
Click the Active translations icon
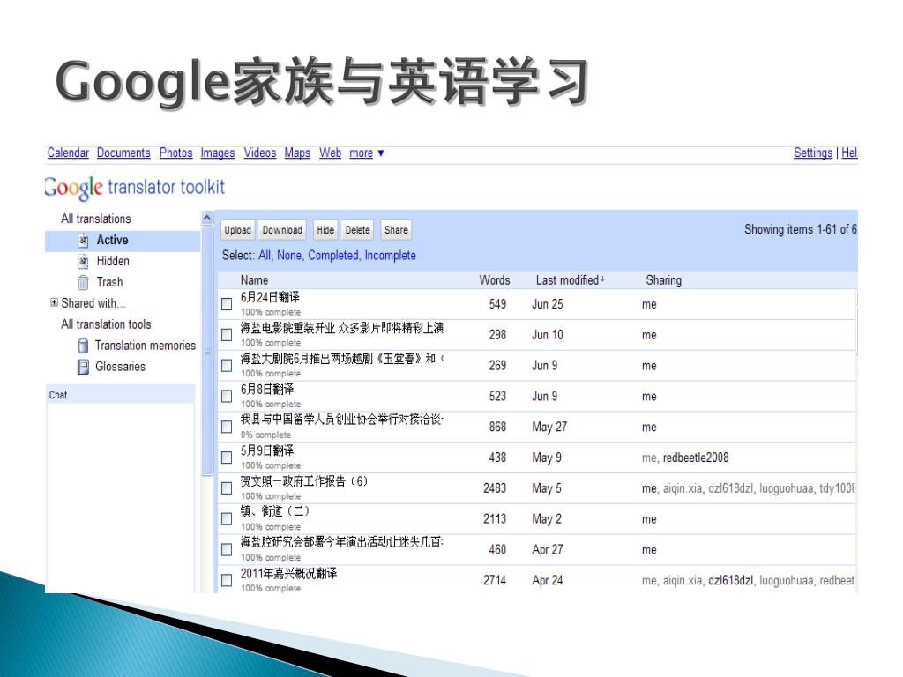(x=84, y=240)
